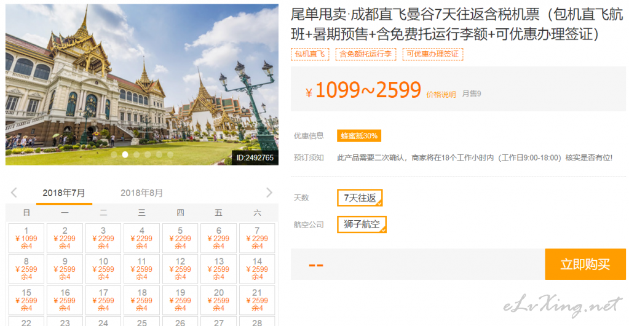Click the product title 尾单甩卖·成都直飞曼谷

tap(456, 25)
